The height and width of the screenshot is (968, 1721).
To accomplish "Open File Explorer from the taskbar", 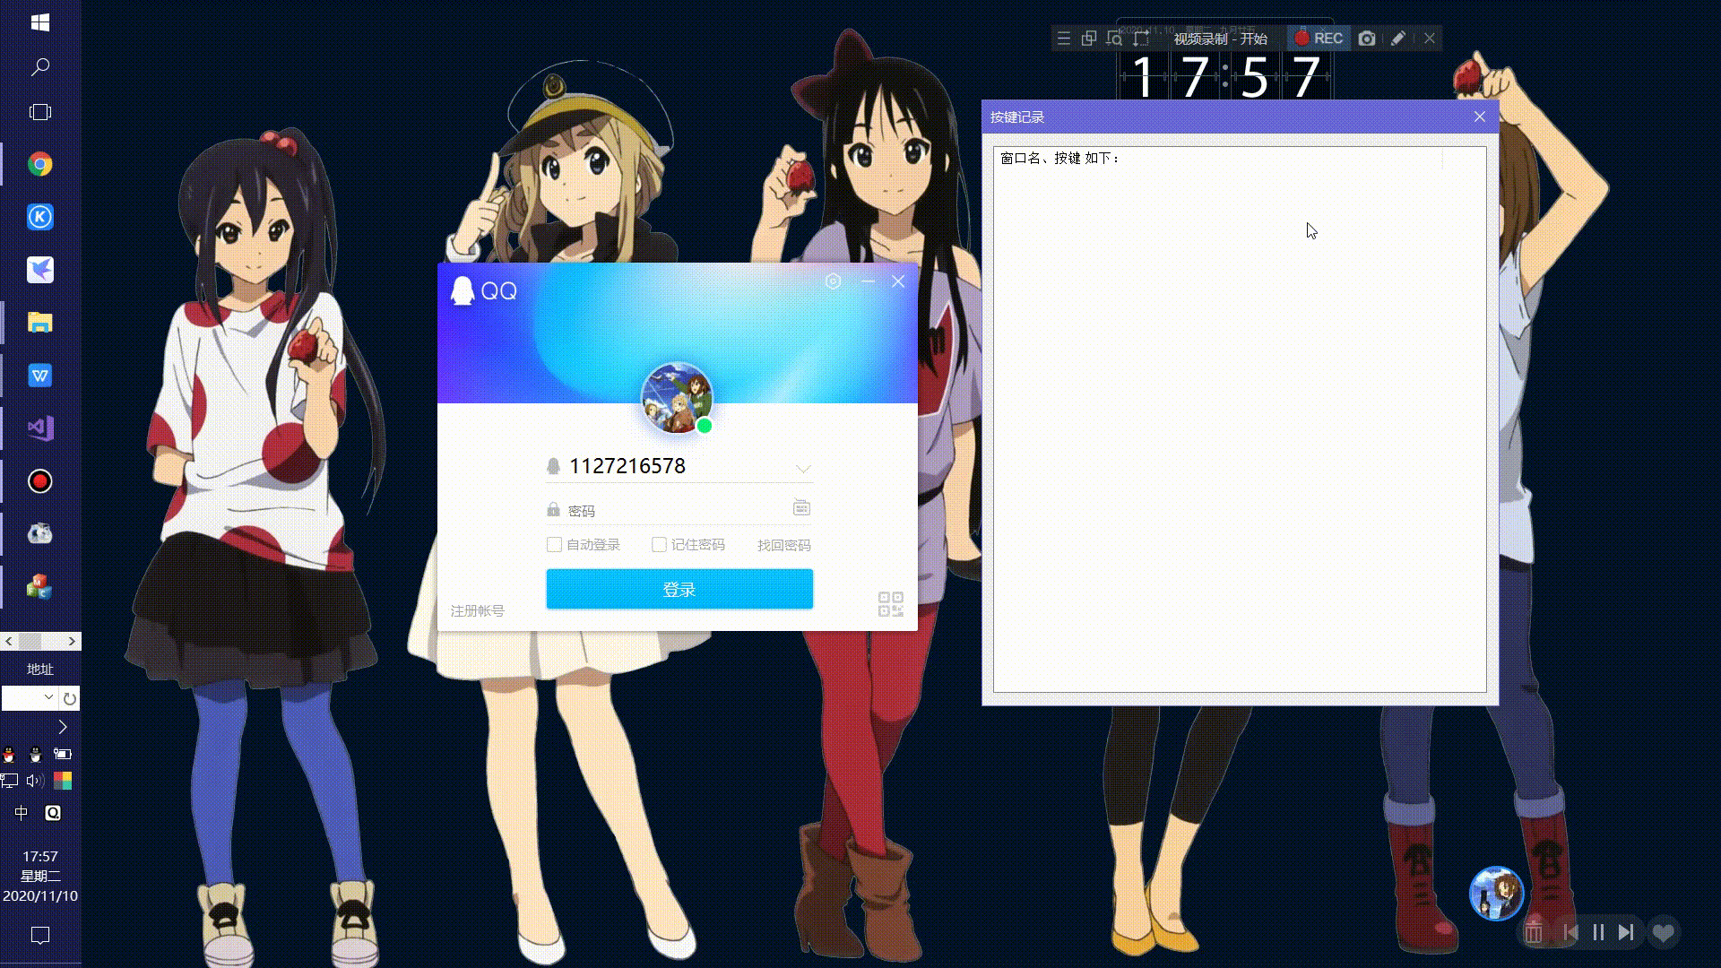I will pyautogui.click(x=39, y=323).
